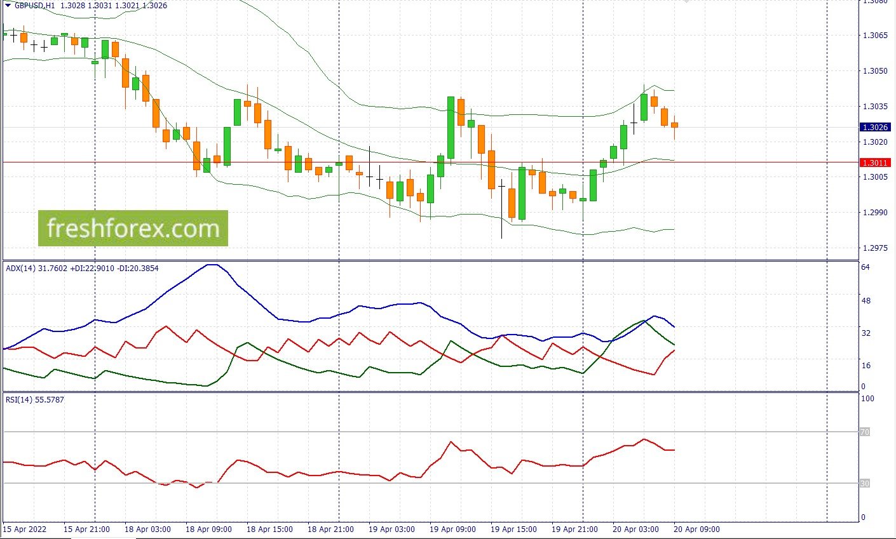Click the 20 Apr 09:00 time label
The height and width of the screenshot is (539, 896).
(697, 529)
